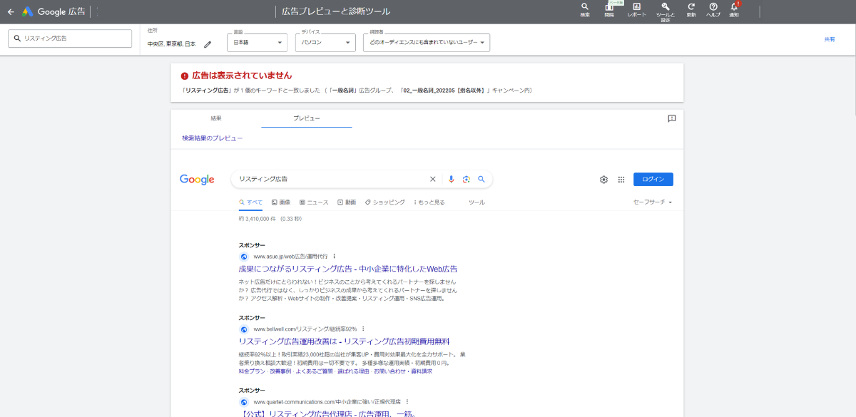Open ツールと設定 wrench menu
The width and height of the screenshot is (856, 417).
tap(665, 11)
